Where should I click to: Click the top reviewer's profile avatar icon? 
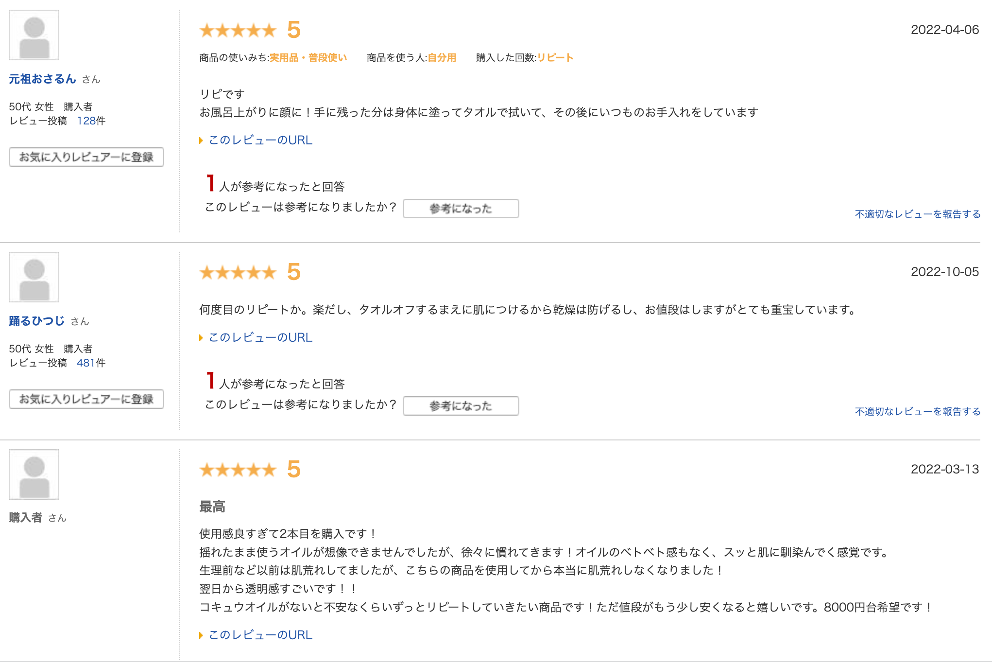click(x=34, y=35)
